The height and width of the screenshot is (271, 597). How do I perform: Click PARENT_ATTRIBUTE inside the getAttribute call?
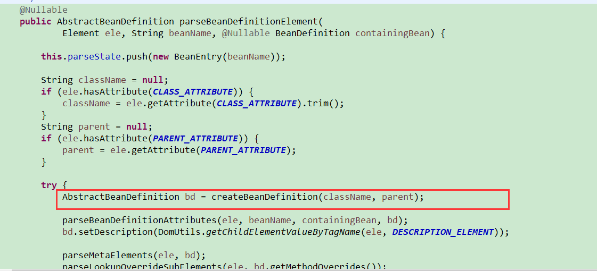(243, 150)
